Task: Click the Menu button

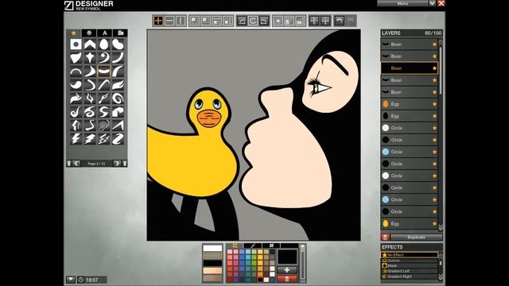Action: pyautogui.click(x=402, y=3)
